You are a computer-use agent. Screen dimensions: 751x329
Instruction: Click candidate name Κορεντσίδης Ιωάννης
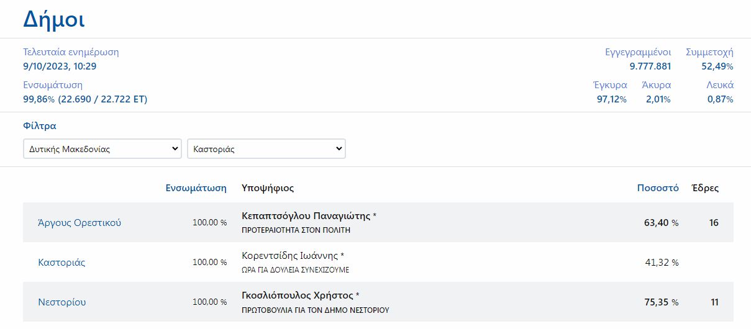(x=289, y=256)
